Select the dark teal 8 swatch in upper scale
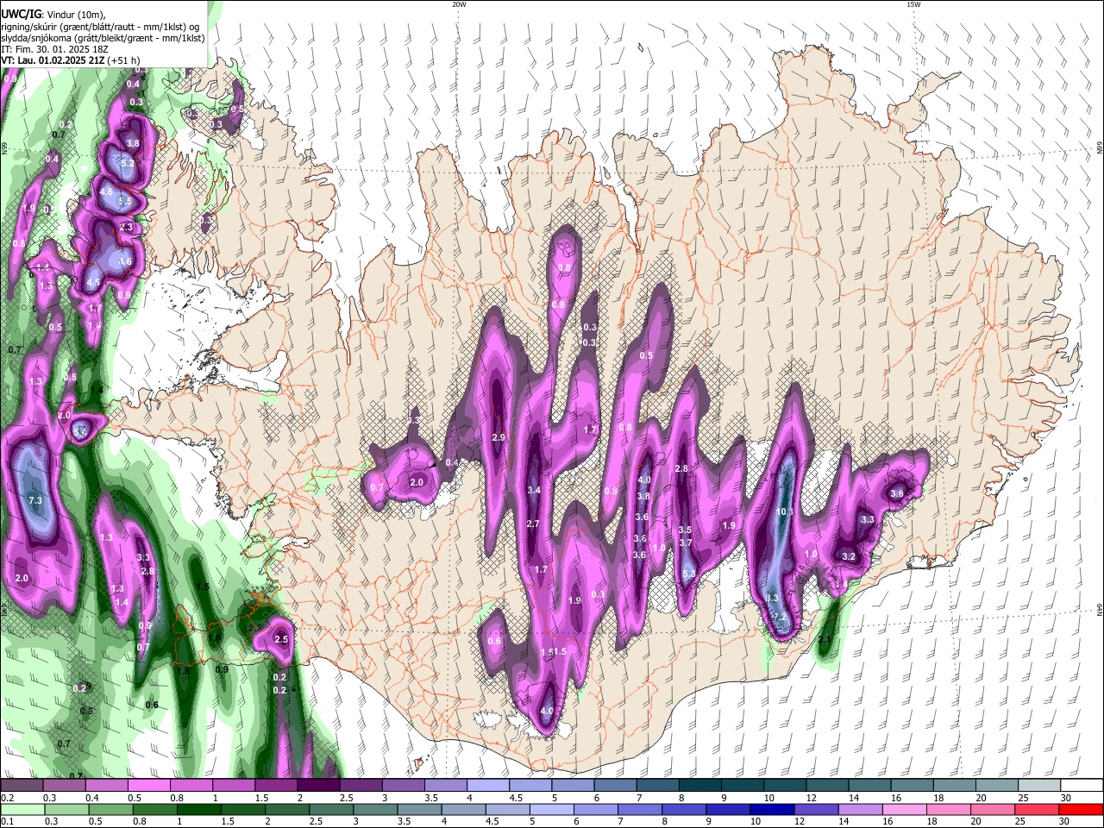The height and width of the screenshot is (828, 1104). pyautogui.click(x=699, y=785)
